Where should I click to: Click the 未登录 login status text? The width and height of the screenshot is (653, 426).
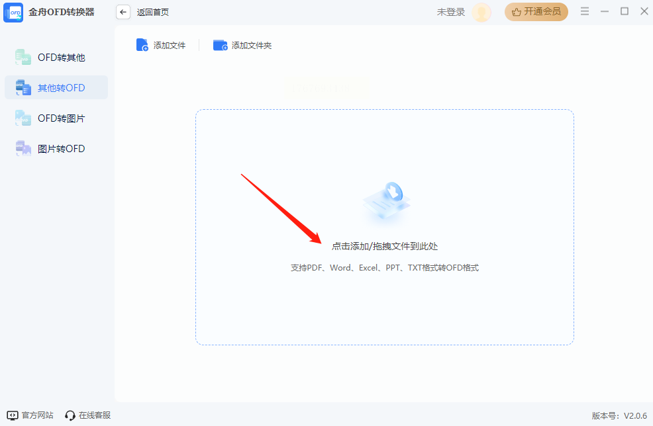[x=450, y=12]
